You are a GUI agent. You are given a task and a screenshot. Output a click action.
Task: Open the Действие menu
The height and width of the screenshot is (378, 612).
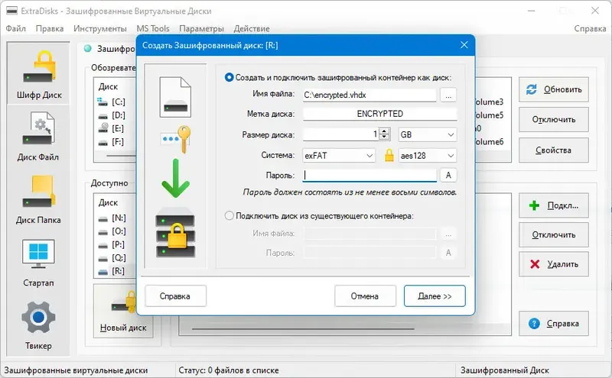point(252,28)
